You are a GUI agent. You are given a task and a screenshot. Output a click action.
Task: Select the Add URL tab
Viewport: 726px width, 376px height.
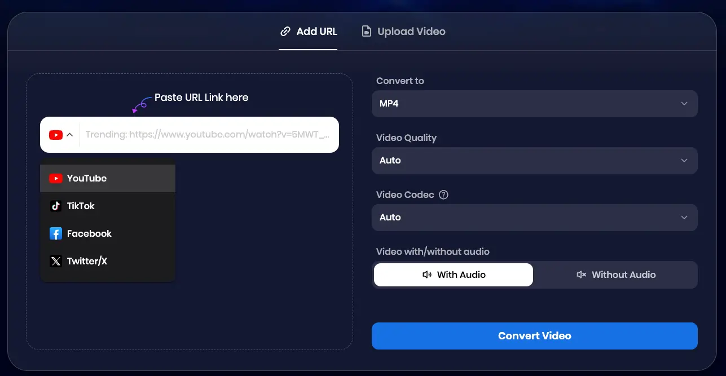pos(309,32)
